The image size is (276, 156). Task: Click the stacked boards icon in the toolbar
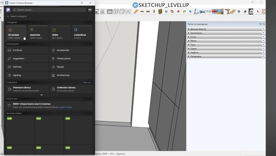(160, 11)
